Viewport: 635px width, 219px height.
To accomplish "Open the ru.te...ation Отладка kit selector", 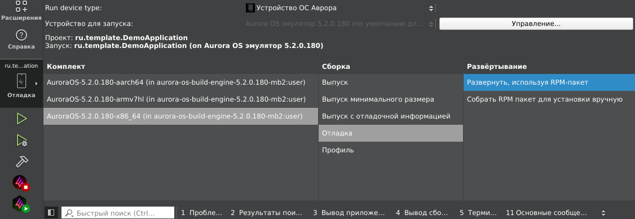I will [x=21, y=84].
